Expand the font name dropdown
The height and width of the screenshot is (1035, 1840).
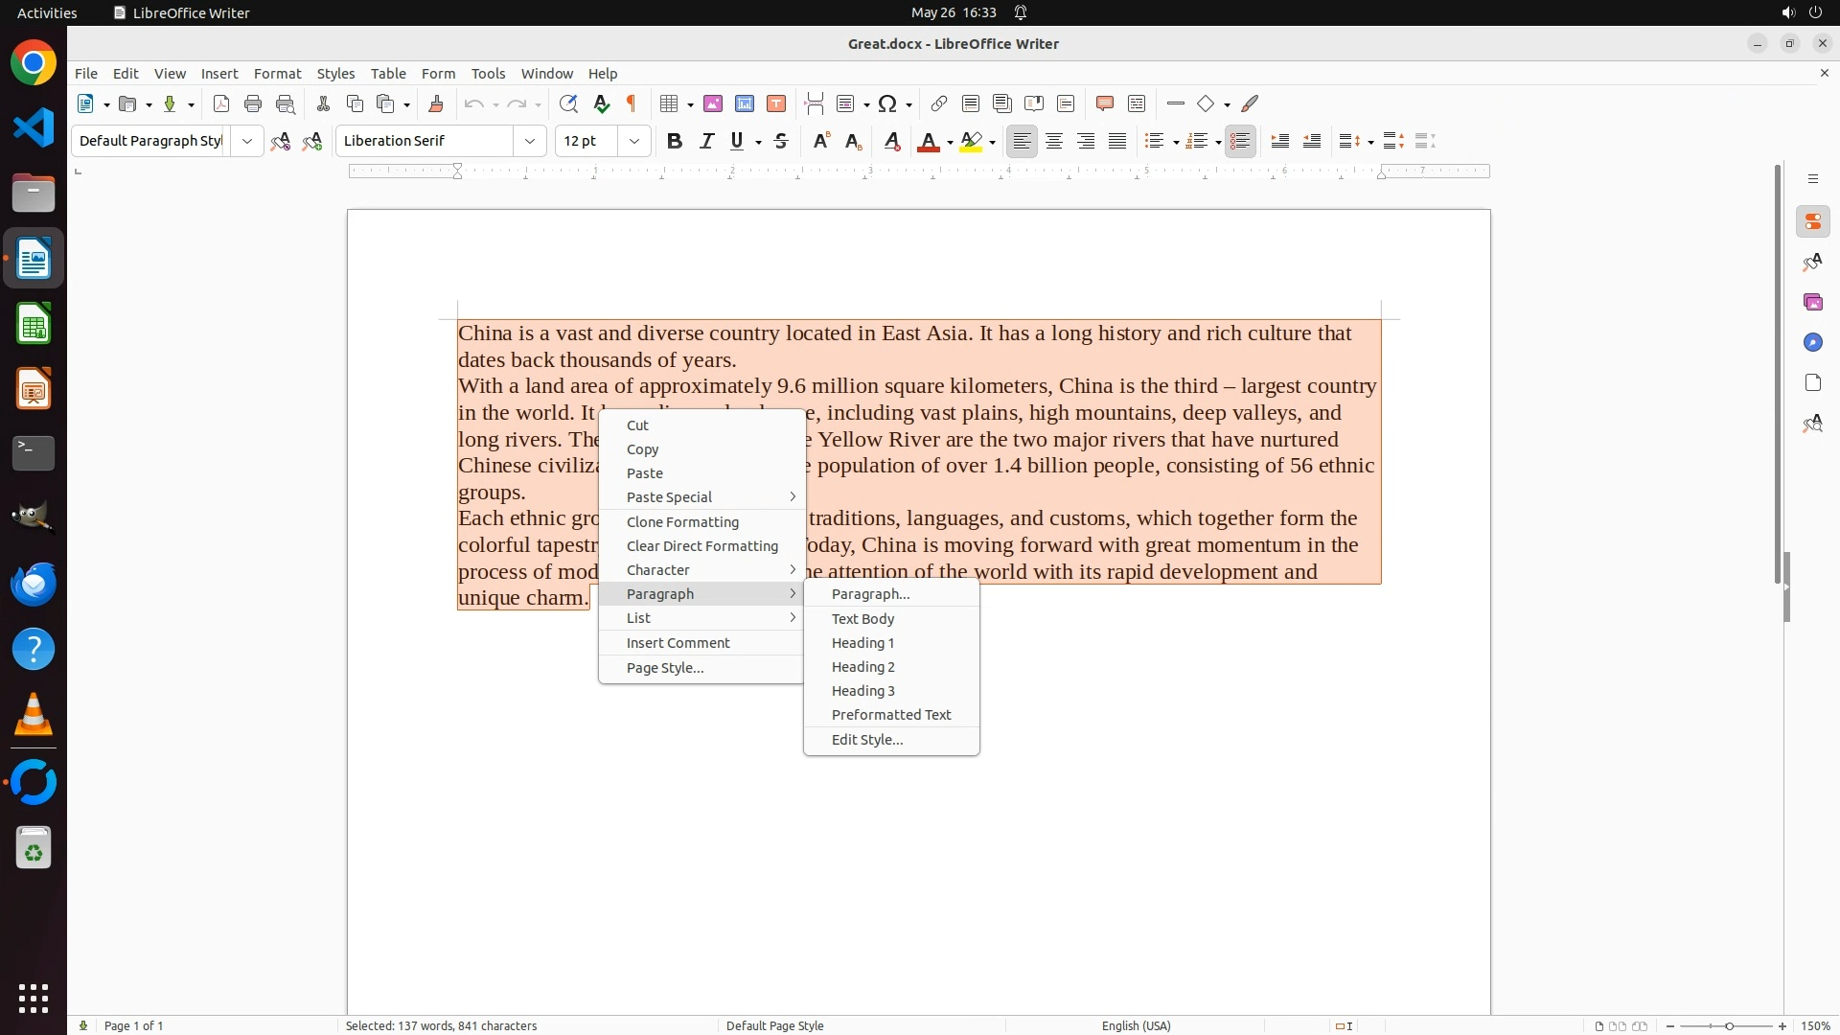click(530, 141)
